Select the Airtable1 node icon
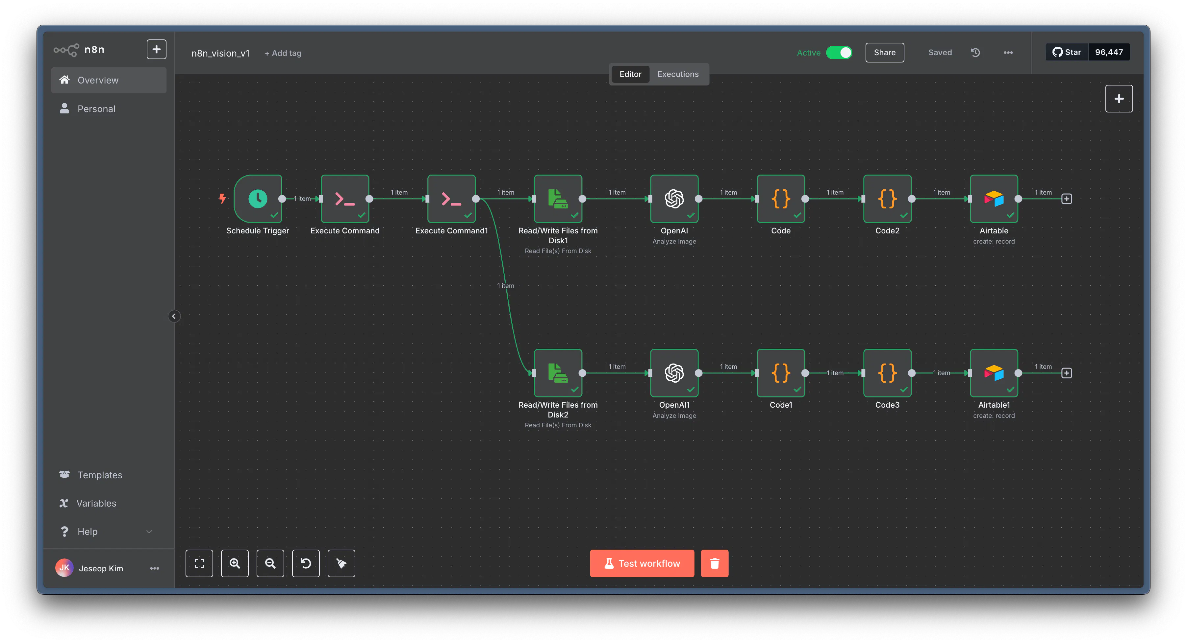The height and width of the screenshot is (643, 1187). pyautogui.click(x=994, y=373)
